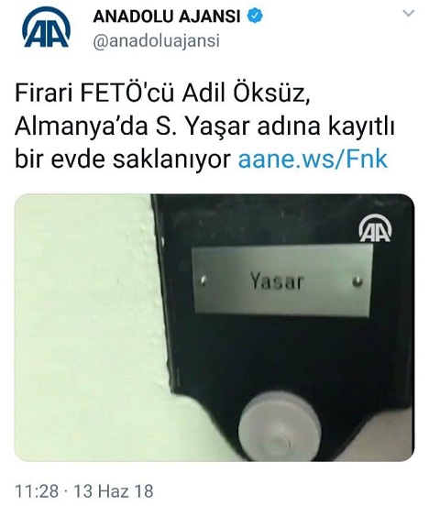Click the right screw on the nameplate
This screenshot has height=506, width=429.
pos(357,281)
